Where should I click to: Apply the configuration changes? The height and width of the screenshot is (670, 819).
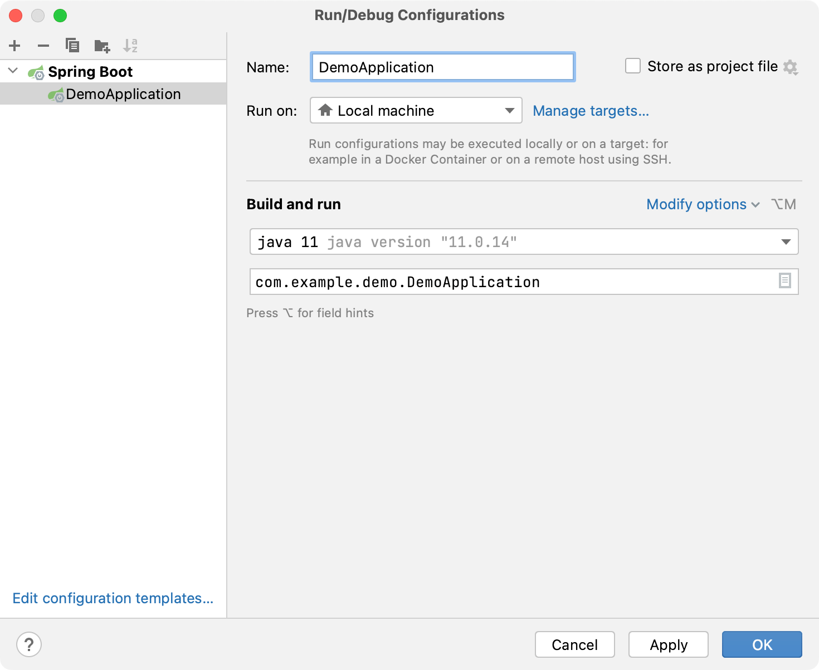668,644
